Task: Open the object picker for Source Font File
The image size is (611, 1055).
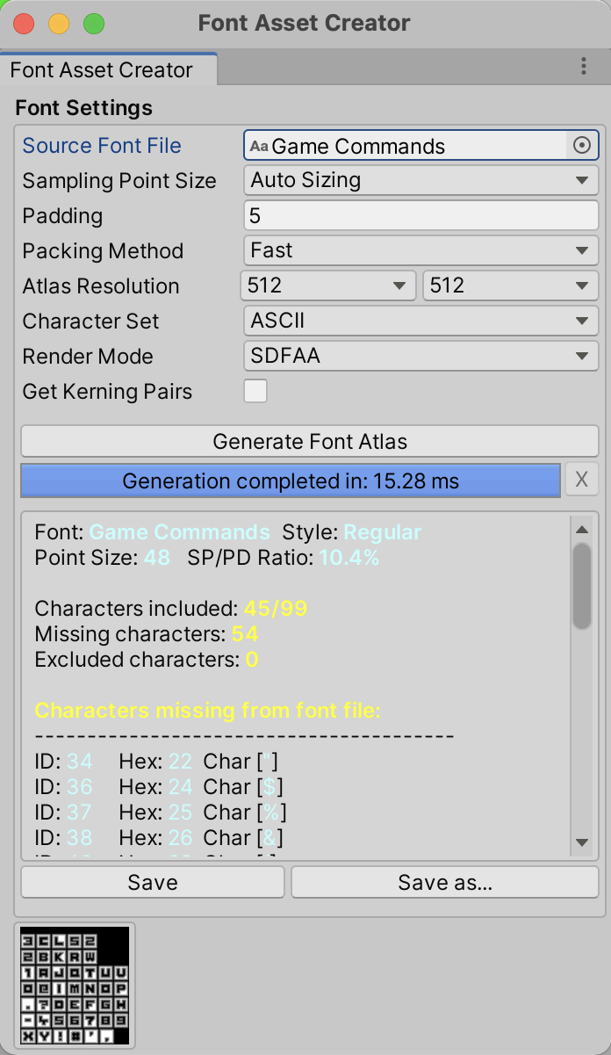Action: tap(581, 146)
